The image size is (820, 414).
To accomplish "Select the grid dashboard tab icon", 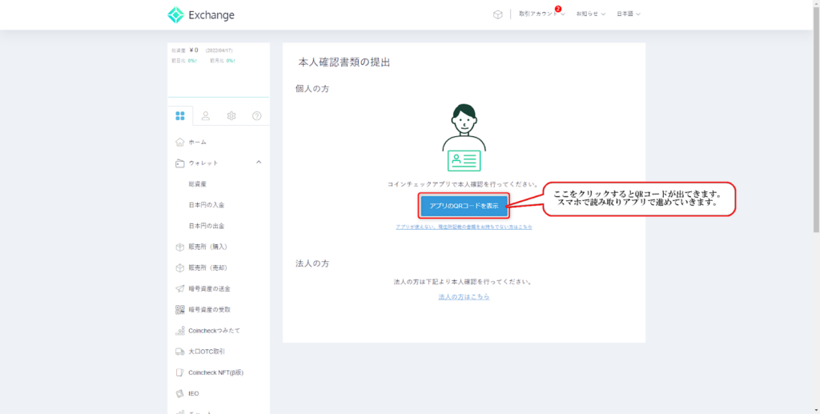I will pyautogui.click(x=180, y=116).
